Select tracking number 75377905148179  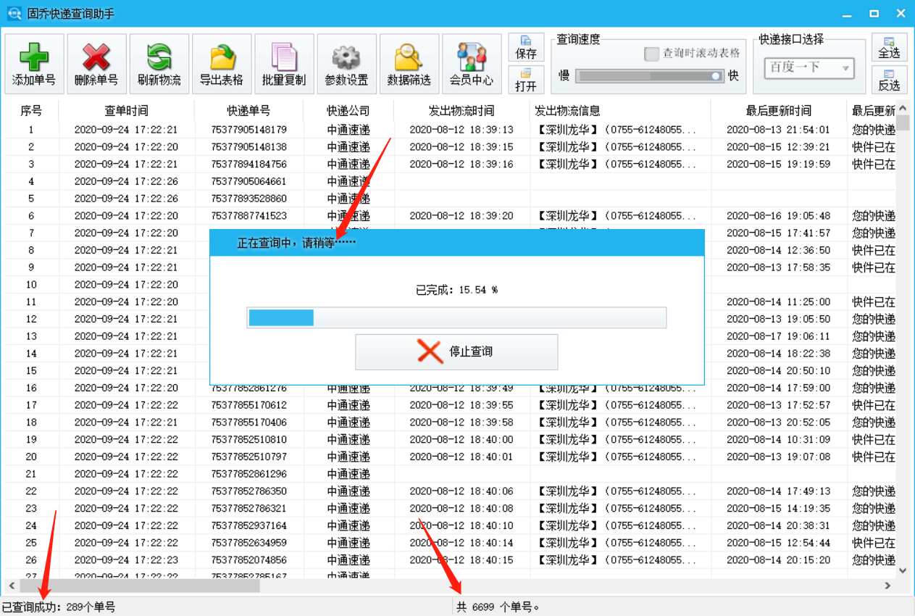[x=248, y=130]
